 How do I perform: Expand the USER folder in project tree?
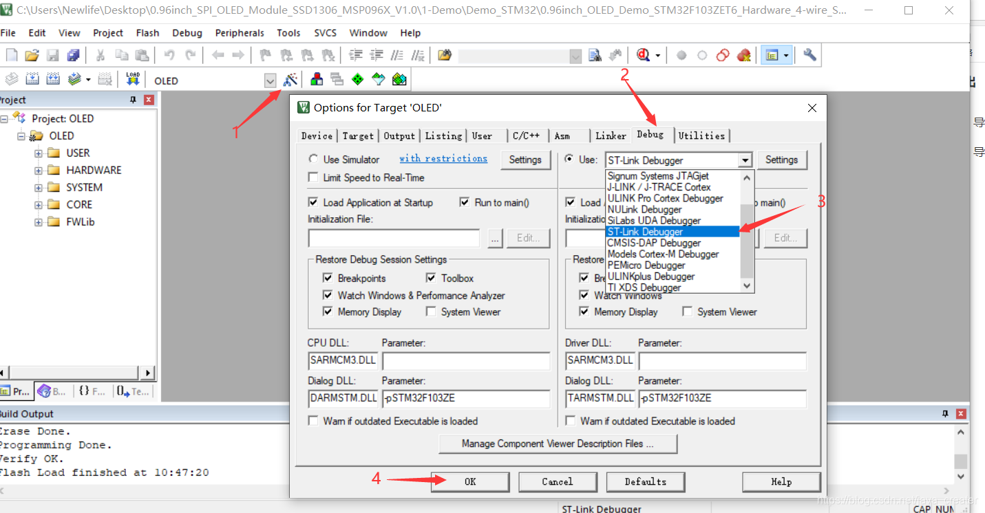pyautogui.click(x=39, y=153)
